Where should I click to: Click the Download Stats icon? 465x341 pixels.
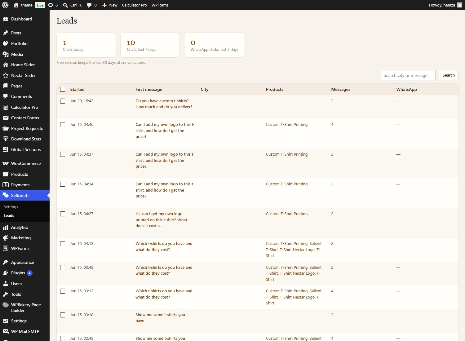(6, 139)
